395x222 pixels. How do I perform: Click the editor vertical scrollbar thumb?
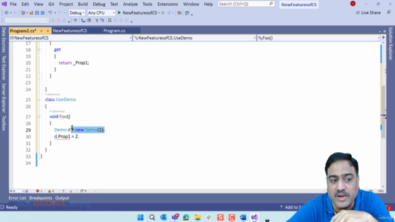383,112
